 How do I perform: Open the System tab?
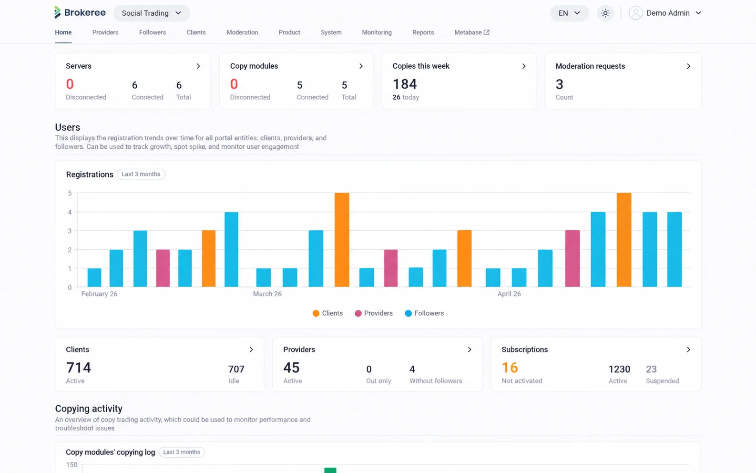331,32
